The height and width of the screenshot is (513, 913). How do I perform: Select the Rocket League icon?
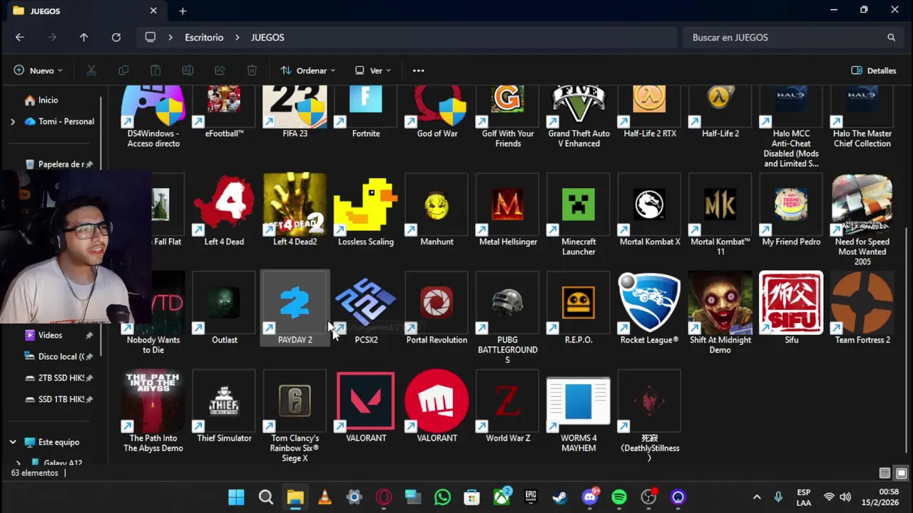649,303
